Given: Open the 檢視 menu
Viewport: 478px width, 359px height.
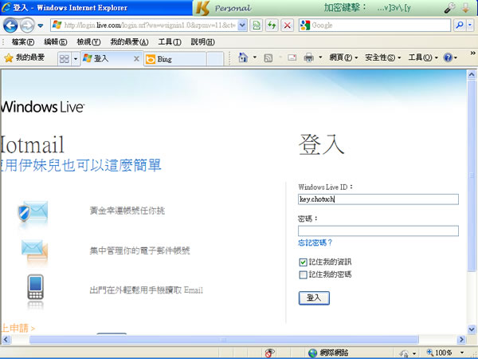Looking at the screenshot, I should pos(88,41).
